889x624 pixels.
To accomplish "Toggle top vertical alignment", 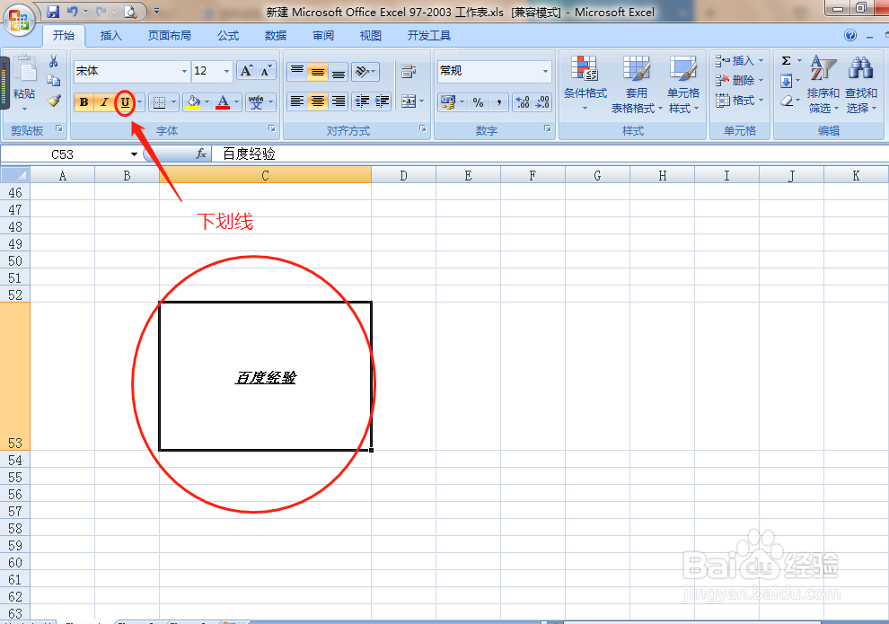I will pos(297,72).
